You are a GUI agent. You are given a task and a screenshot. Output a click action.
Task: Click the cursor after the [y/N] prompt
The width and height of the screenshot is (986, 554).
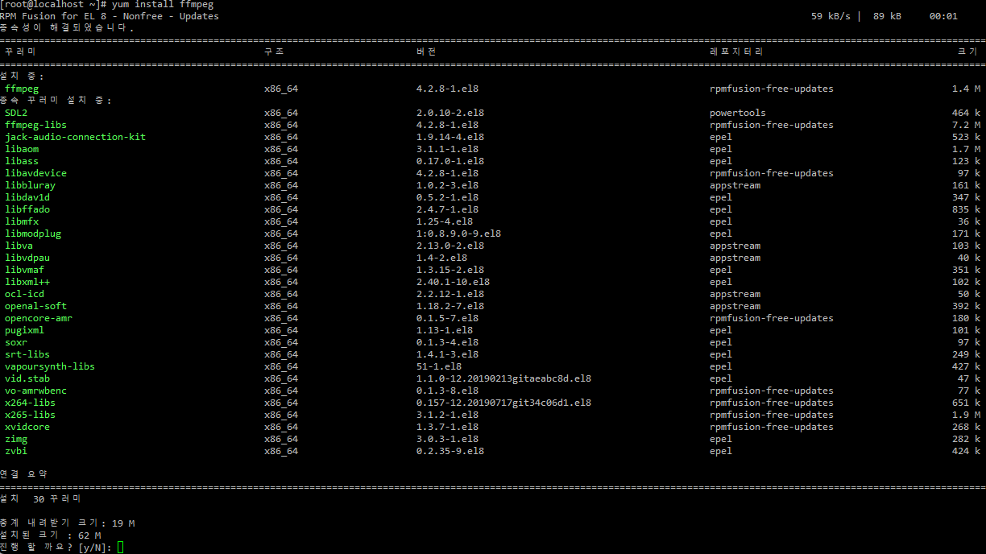(120, 548)
